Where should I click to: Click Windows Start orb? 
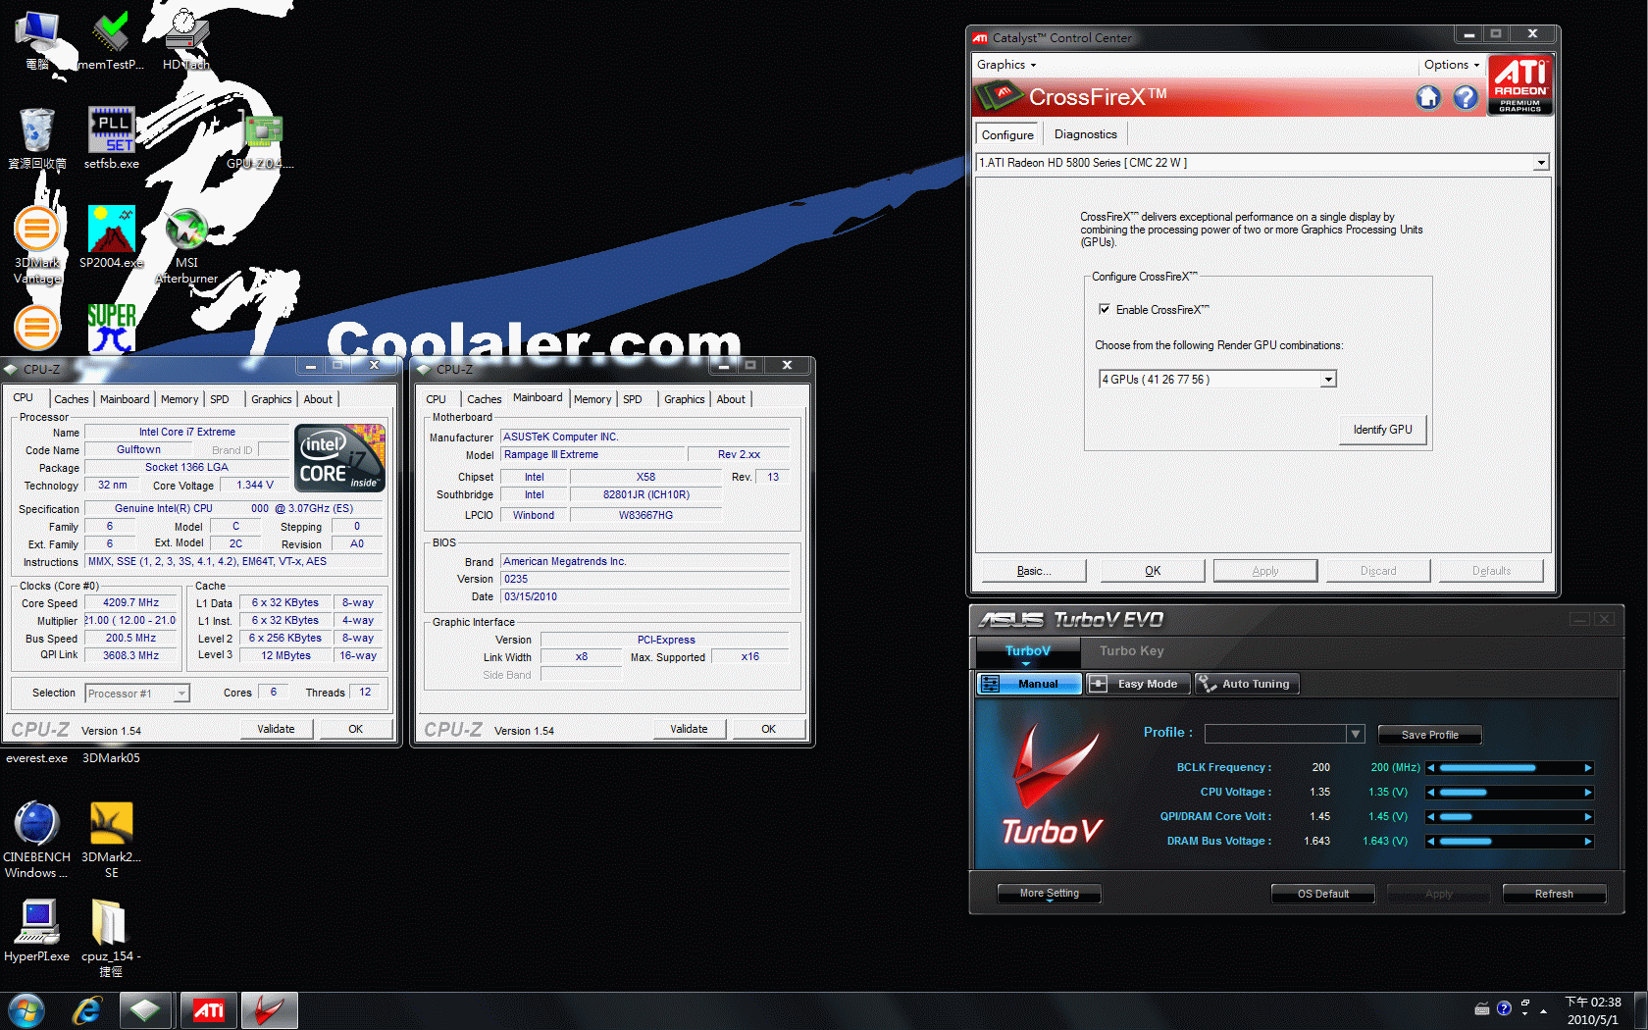pos(26,1010)
